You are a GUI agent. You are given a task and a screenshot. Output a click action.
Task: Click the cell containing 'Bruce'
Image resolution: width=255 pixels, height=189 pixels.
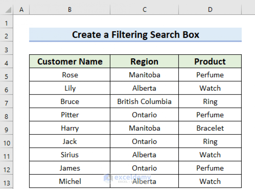tap(70, 101)
